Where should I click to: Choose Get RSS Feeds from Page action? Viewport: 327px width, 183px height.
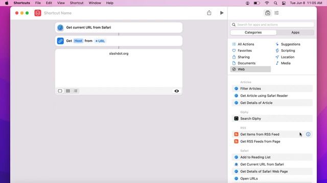pyautogui.click(x=272, y=141)
